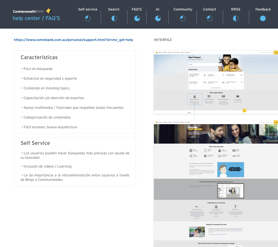Click the CommonwealthBank yellow diamond logo

(49, 11)
